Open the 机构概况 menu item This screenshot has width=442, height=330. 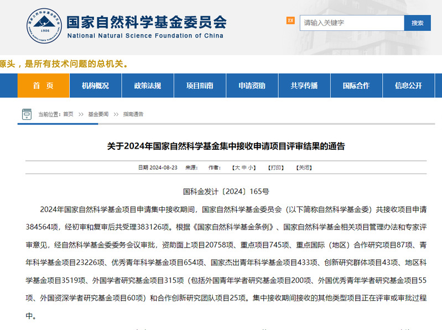coord(96,86)
